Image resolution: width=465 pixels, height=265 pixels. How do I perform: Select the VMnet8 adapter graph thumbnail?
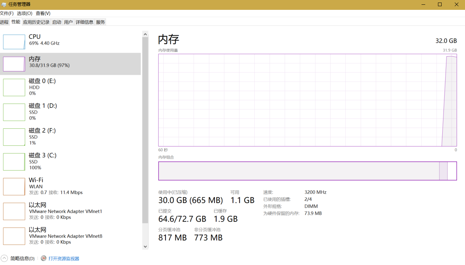(14, 236)
